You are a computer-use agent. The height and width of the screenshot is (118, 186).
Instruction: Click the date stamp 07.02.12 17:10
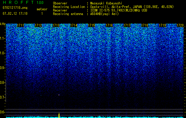pyautogui.click(x=15, y=14)
